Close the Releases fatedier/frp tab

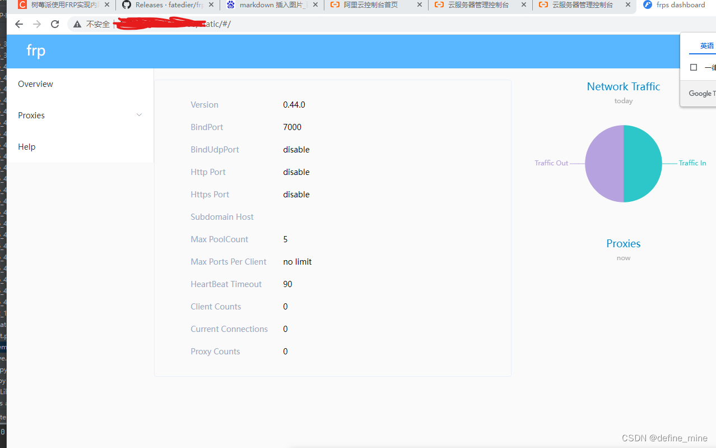(211, 5)
